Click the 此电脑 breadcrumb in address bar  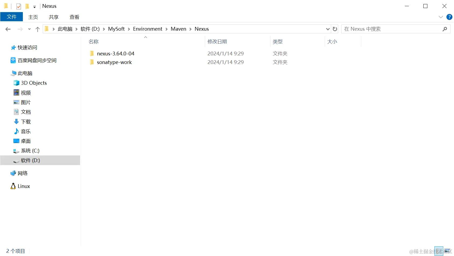pos(65,29)
